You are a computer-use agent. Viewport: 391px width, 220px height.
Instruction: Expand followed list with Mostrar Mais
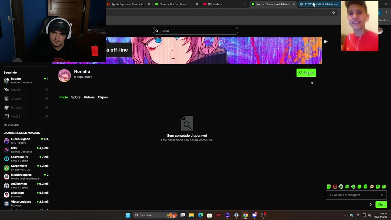11,125
